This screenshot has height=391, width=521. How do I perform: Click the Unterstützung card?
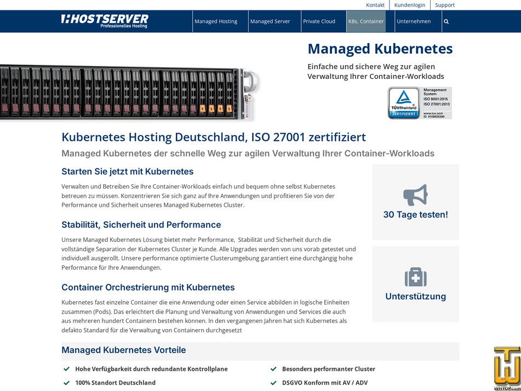[415, 284]
